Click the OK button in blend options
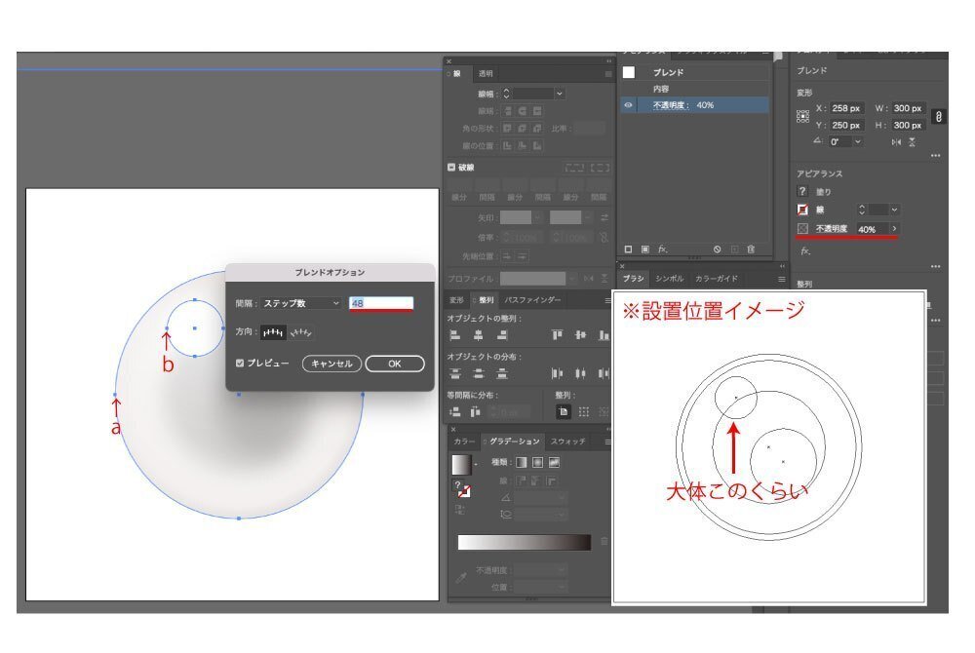This screenshot has height=653, width=975. tap(395, 364)
